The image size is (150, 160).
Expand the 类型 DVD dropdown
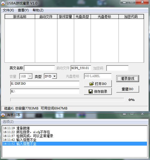click(55, 76)
